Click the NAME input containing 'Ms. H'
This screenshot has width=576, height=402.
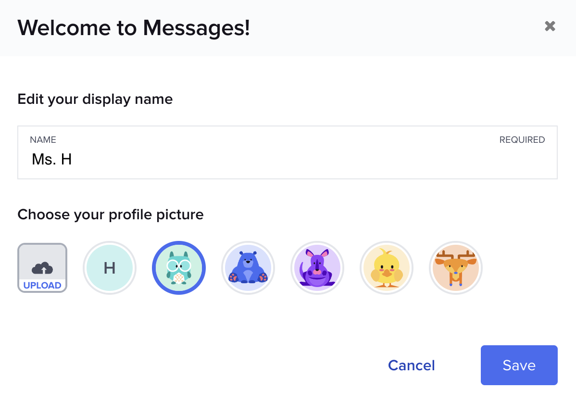[287, 159]
